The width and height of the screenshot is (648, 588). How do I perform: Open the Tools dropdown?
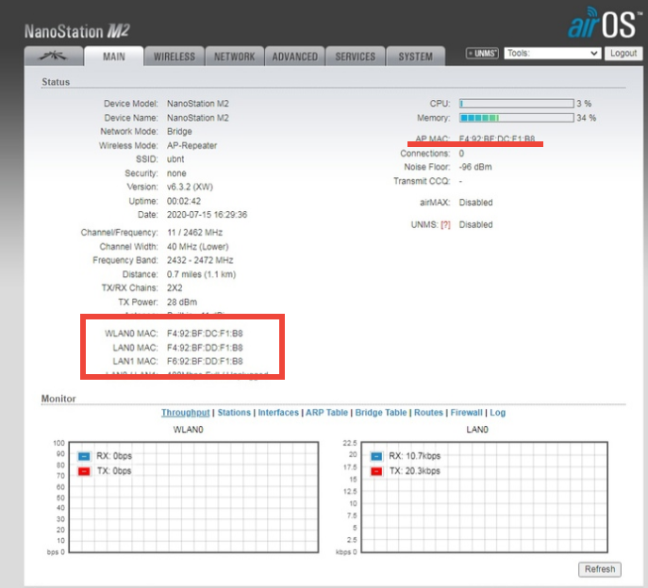[x=552, y=54]
